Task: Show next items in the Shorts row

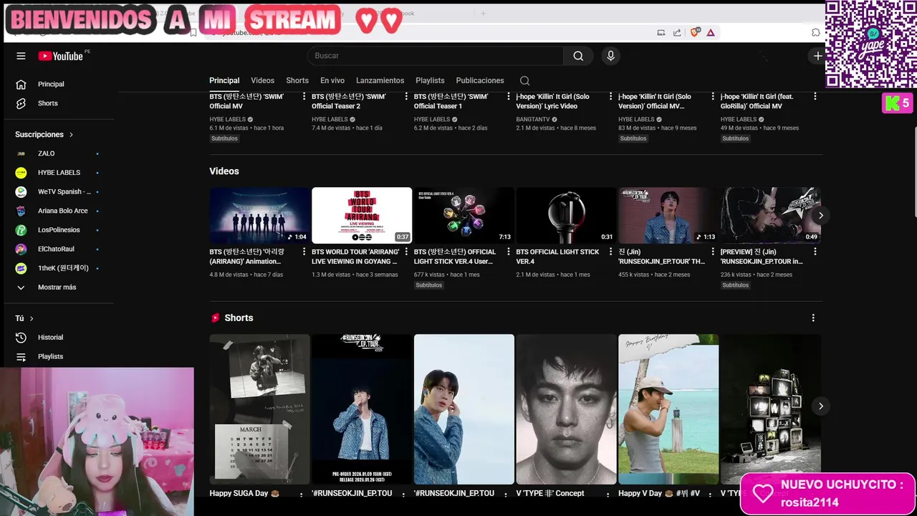Action: 821,406
